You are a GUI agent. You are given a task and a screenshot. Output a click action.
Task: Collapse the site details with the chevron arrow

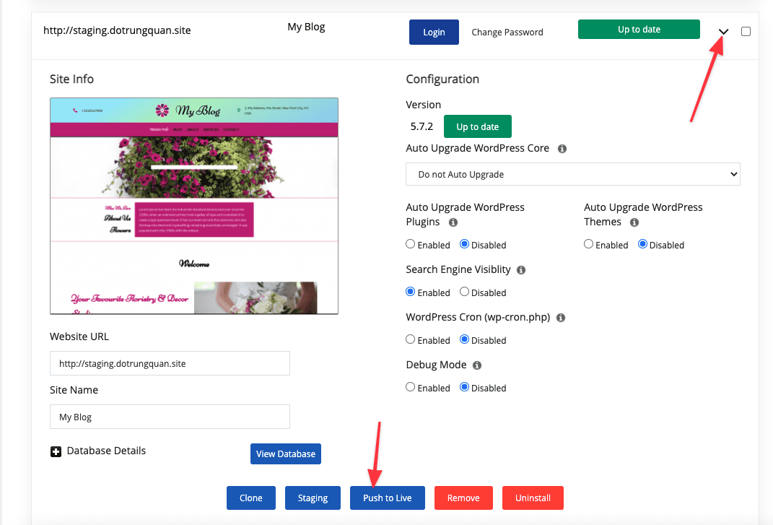[722, 31]
